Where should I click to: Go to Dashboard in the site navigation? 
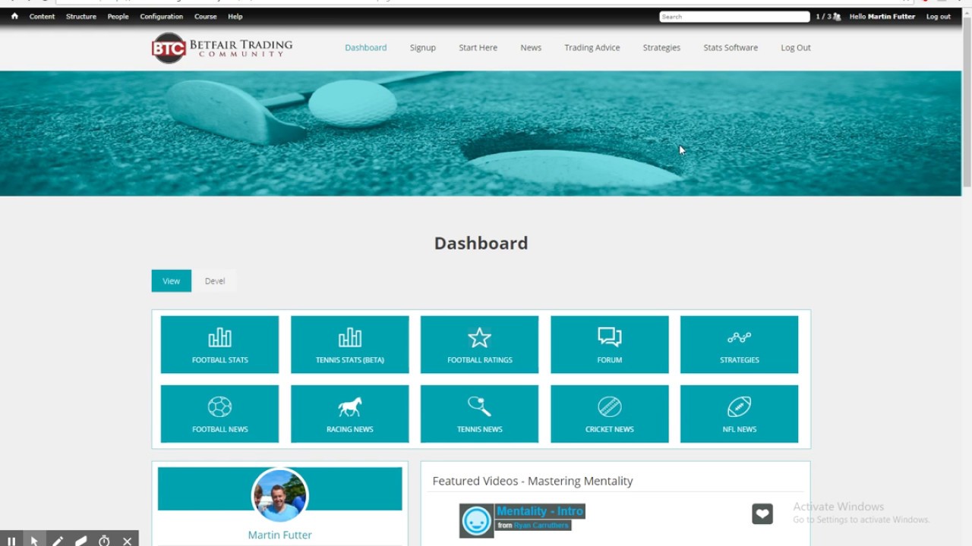pyautogui.click(x=365, y=47)
